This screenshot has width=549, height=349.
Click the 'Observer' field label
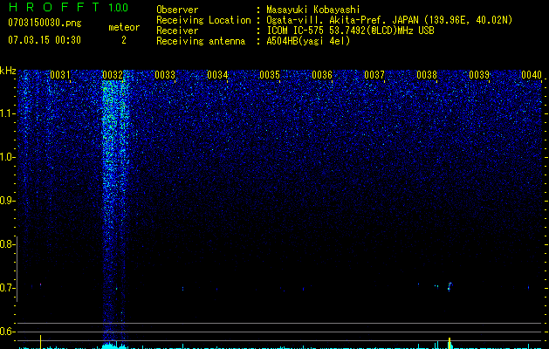point(177,10)
